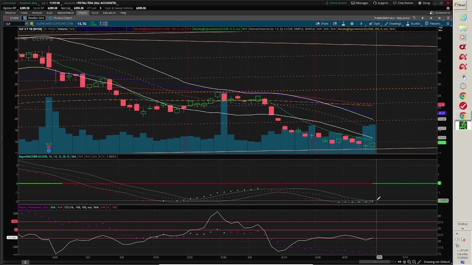Click the BayerMACDBB study label
The image size is (472, 265).
(x=44, y=156)
